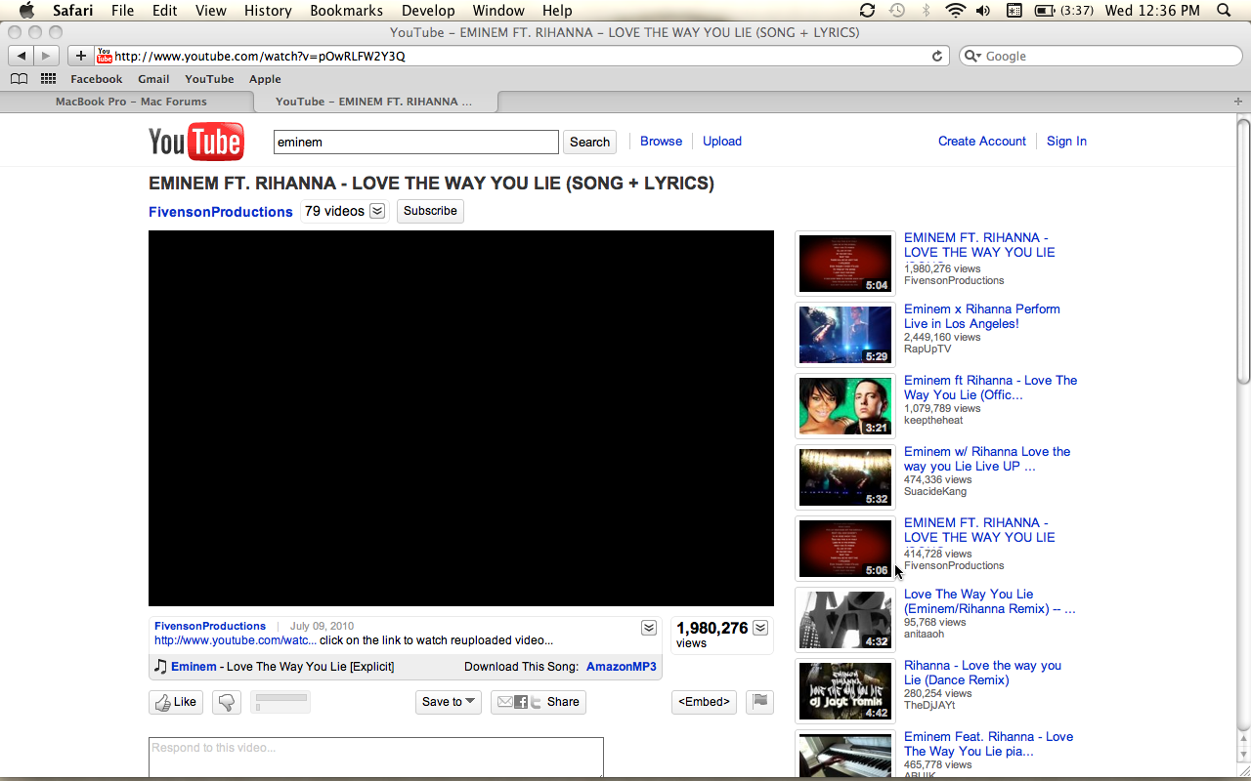Screen dimensions: 1251x781
Task: Click the YouTube logo
Action: pos(195,142)
